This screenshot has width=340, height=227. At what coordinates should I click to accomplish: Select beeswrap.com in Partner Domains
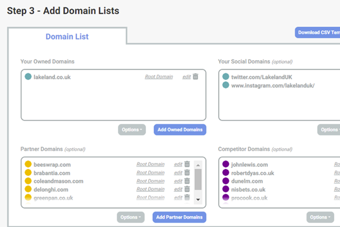click(x=52, y=165)
